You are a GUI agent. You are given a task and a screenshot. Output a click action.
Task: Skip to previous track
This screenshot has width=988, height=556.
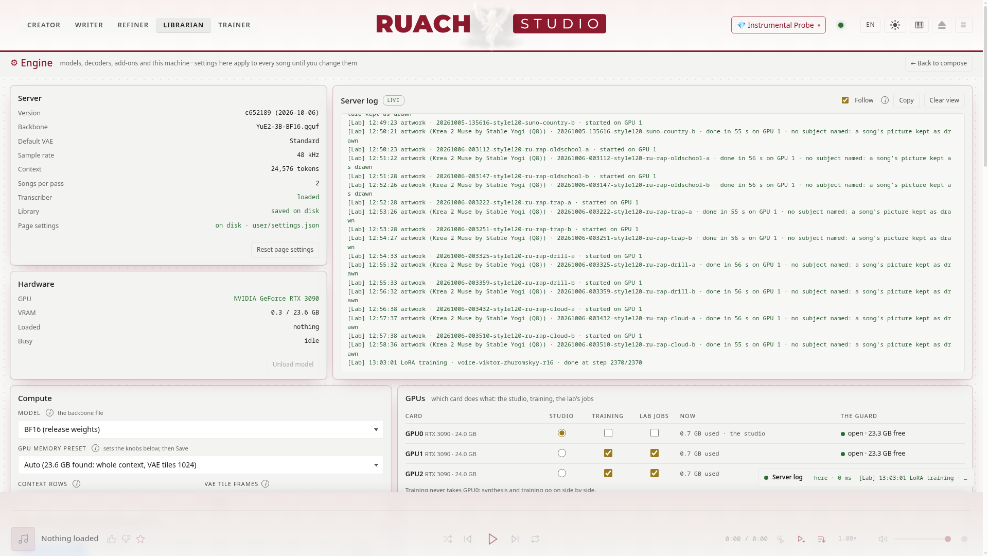pos(468,539)
